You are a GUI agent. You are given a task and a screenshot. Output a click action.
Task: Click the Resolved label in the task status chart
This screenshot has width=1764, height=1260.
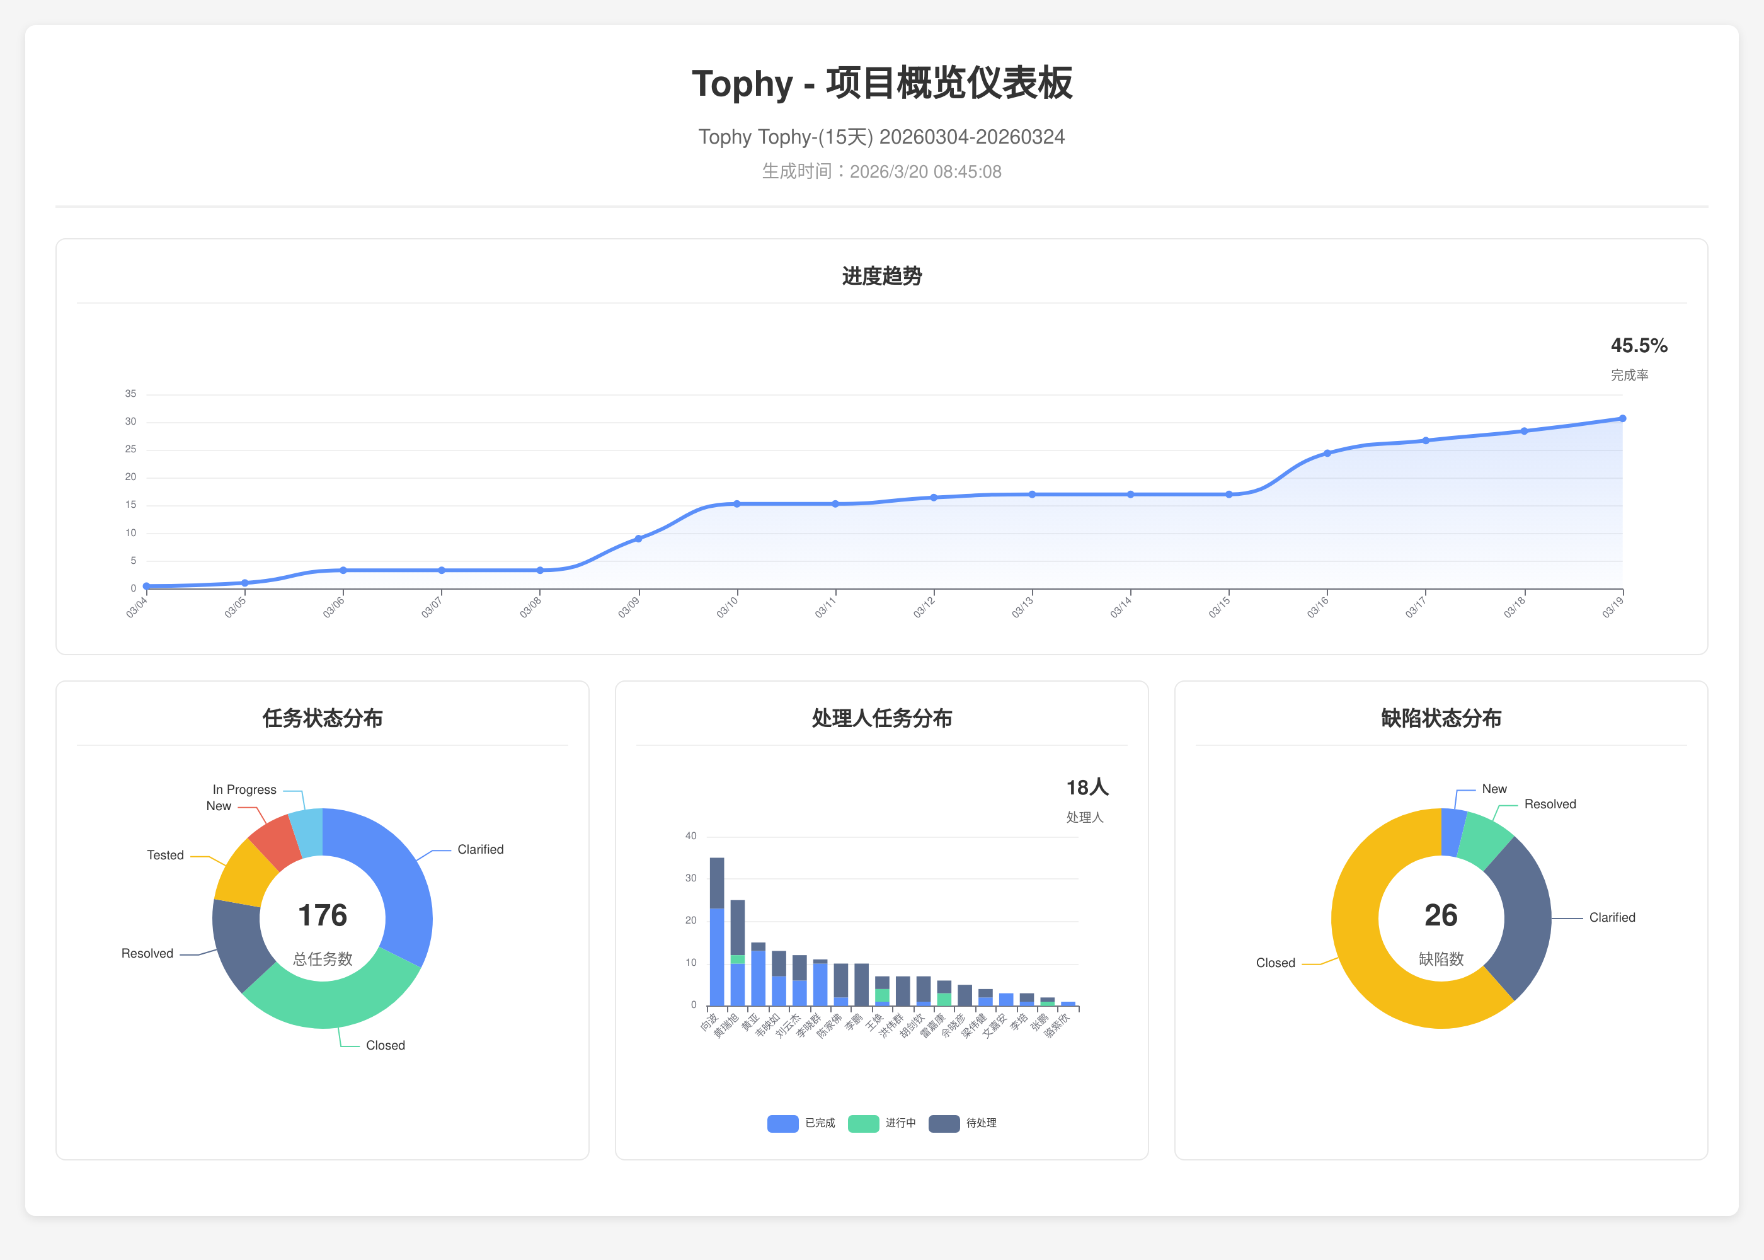point(147,954)
